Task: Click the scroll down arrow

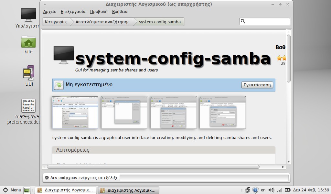Action: click(x=289, y=162)
